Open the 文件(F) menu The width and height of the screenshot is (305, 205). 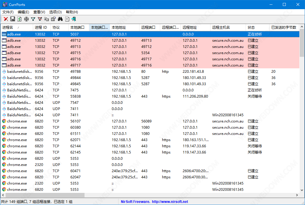8,12
